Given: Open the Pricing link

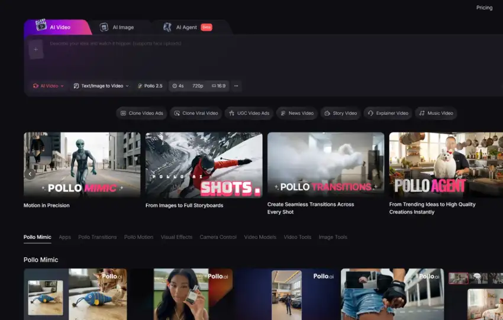Looking at the screenshot, I should pyautogui.click(x=484, y=8).
